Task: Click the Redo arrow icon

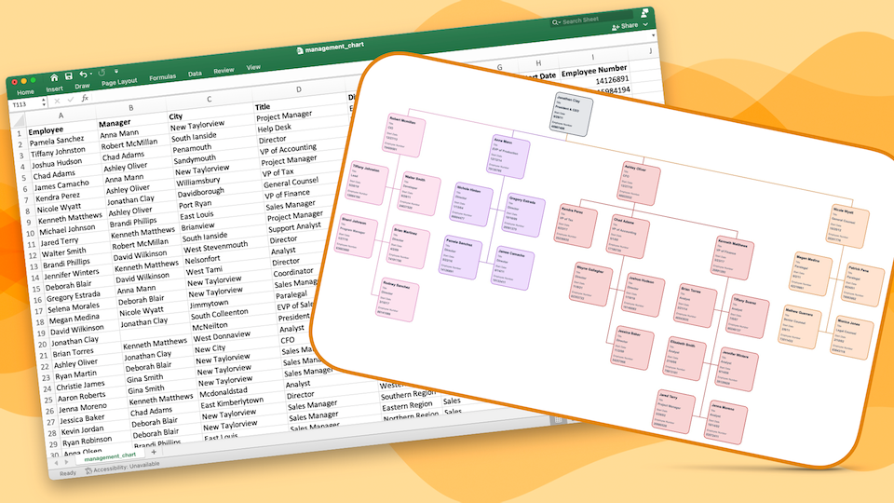Action: point(102,73)
